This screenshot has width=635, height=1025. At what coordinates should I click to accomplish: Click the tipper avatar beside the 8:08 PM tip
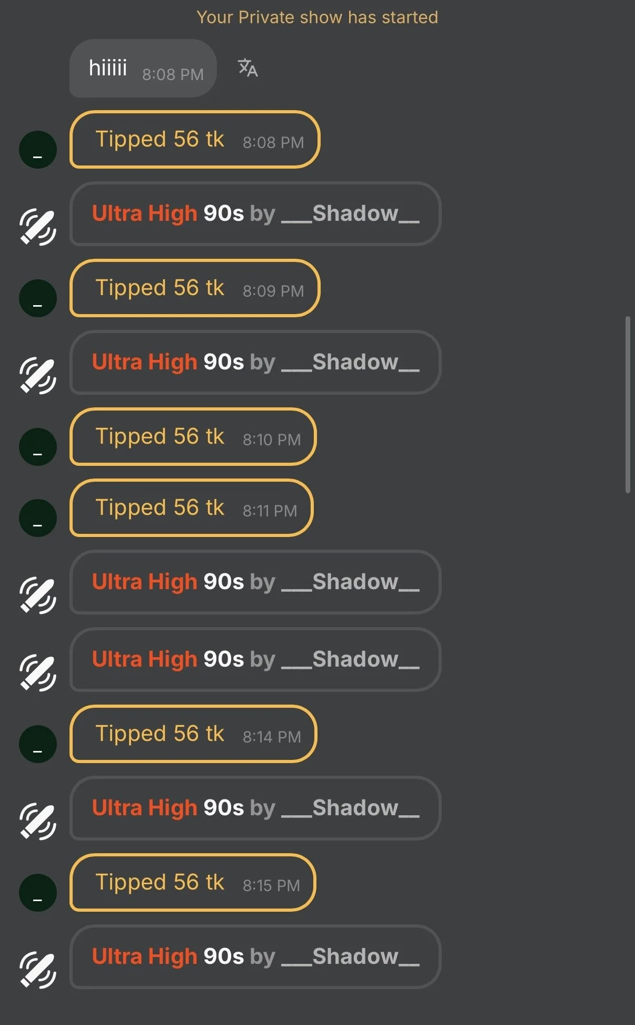(x=38, y=150)
